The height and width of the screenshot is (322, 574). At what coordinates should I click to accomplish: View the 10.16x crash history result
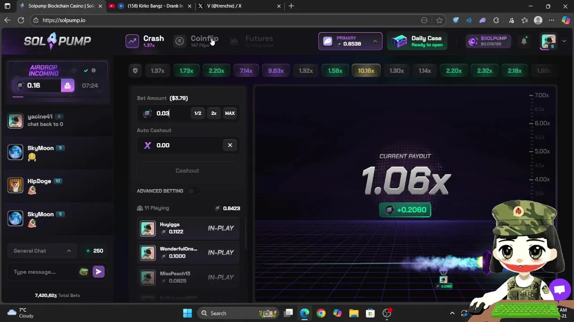point(366,71)
